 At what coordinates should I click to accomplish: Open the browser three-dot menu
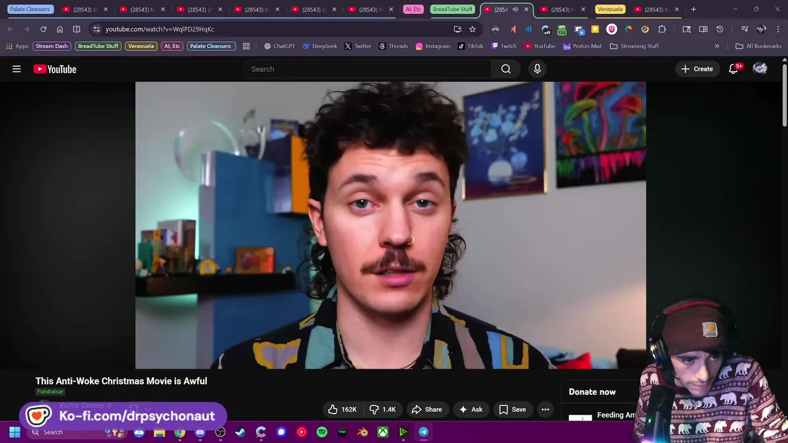pos(777,29)
